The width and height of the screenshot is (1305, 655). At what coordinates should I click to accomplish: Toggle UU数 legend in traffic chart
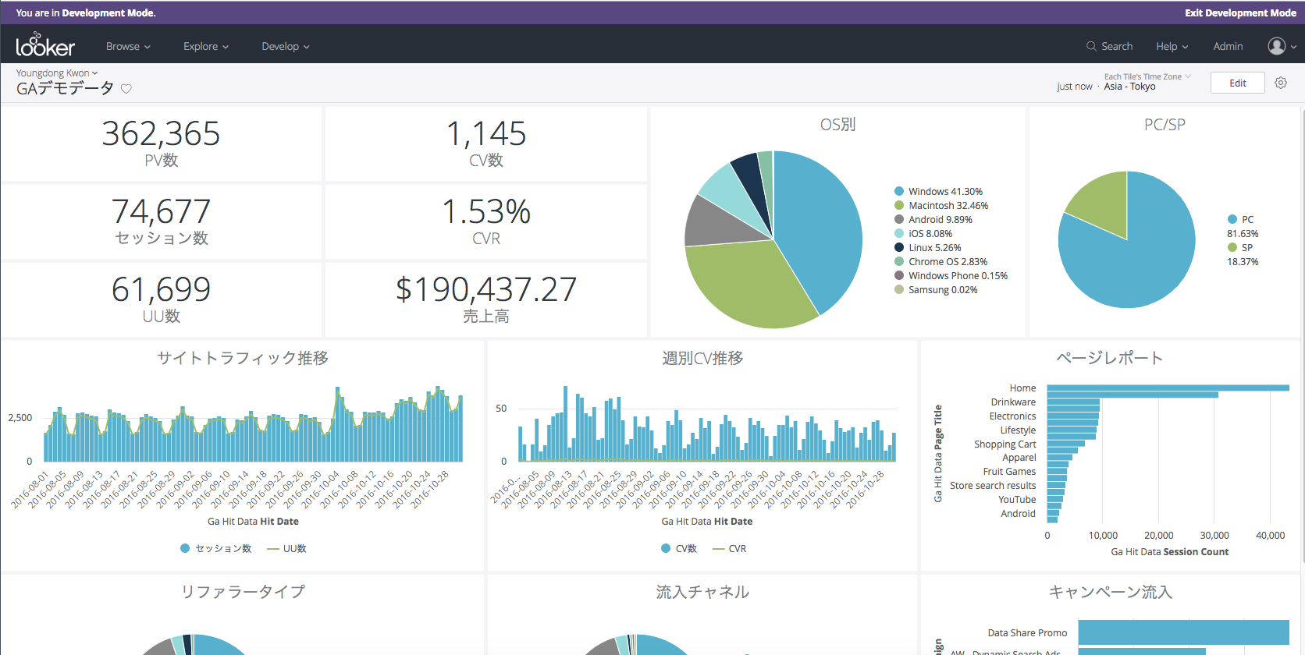click(286, 548)
